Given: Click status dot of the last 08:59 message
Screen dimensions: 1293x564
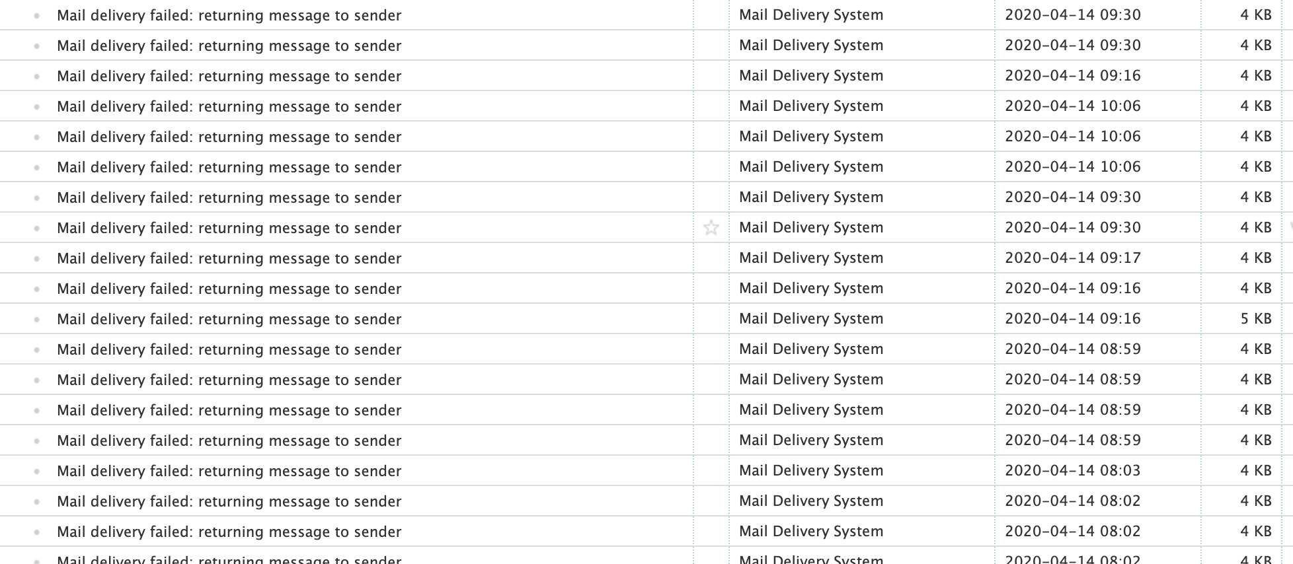Looking at the screenshot, I should tap(36, 441).
